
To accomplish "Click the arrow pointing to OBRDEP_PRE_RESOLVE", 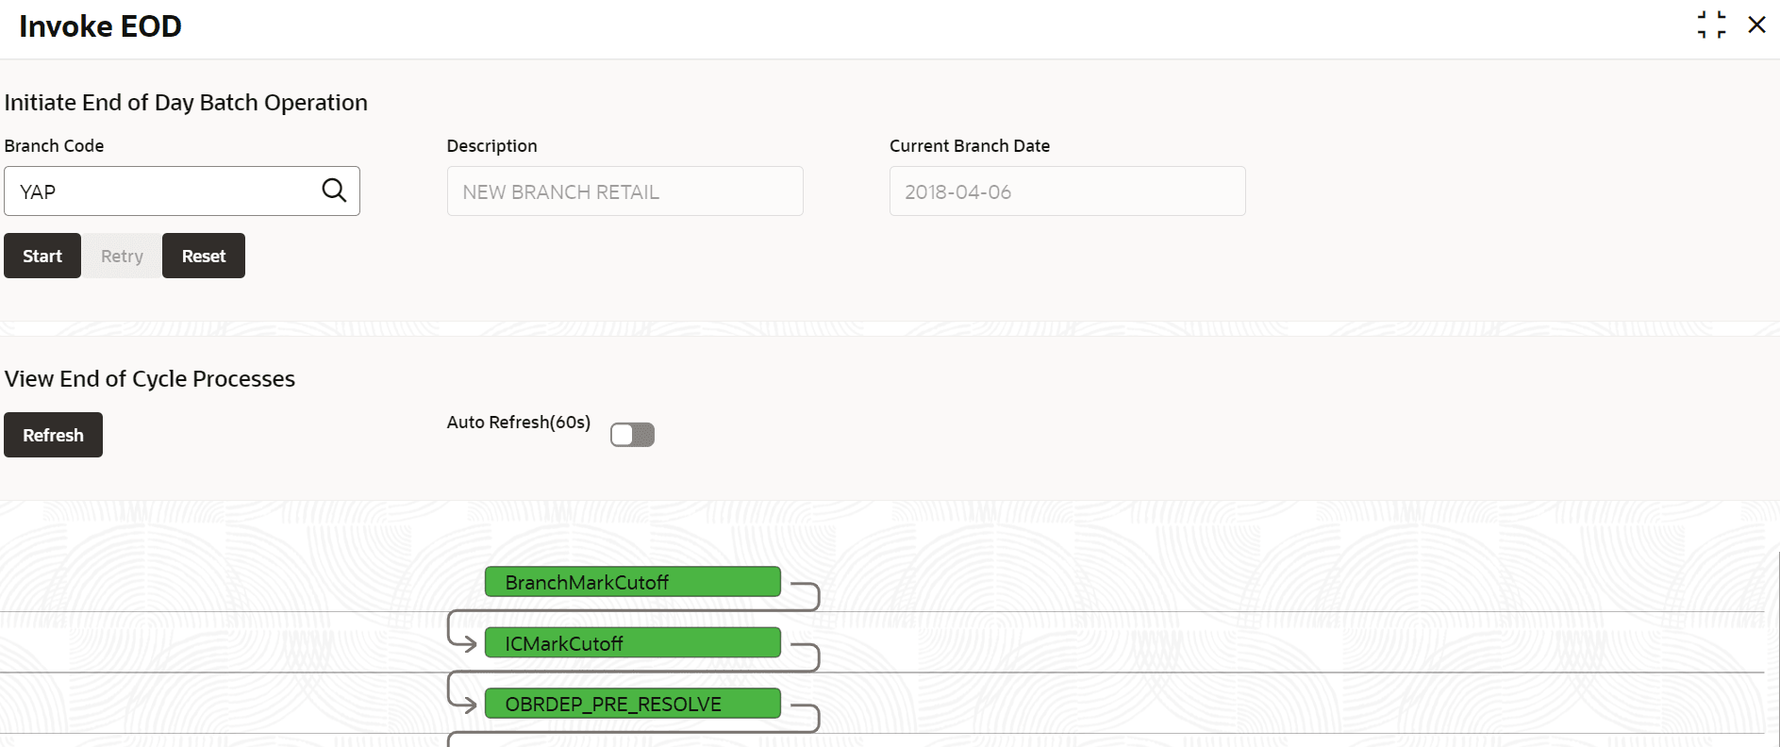I will coord(466,705).
